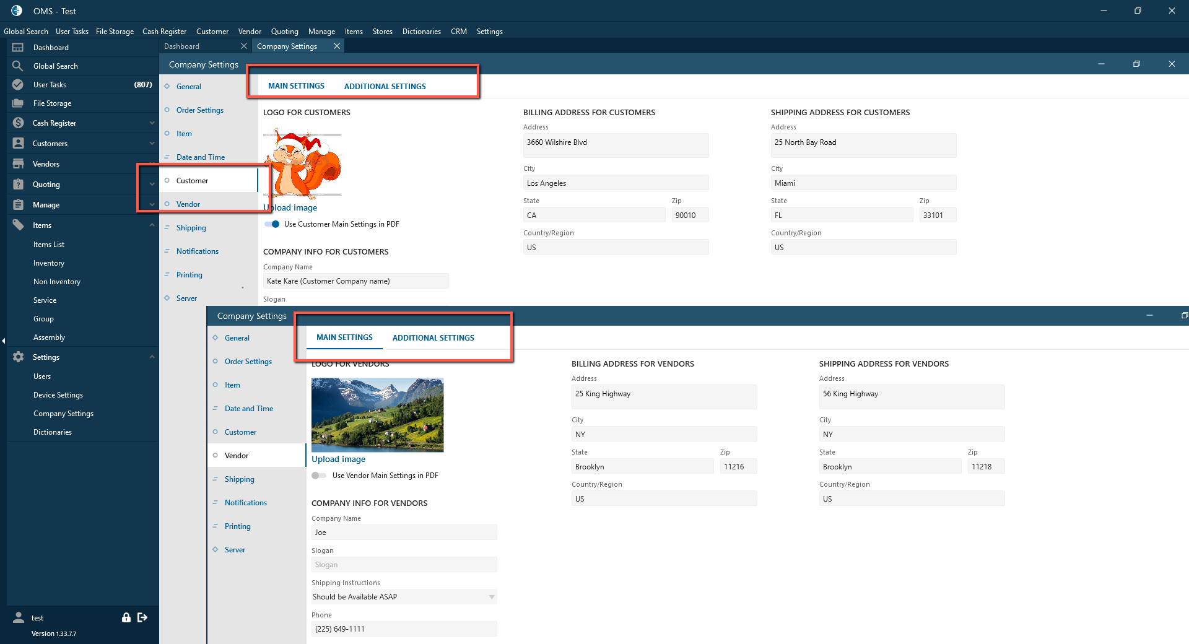
Task: Collapse the Settings sidebar section
Action: click(152, 357)
